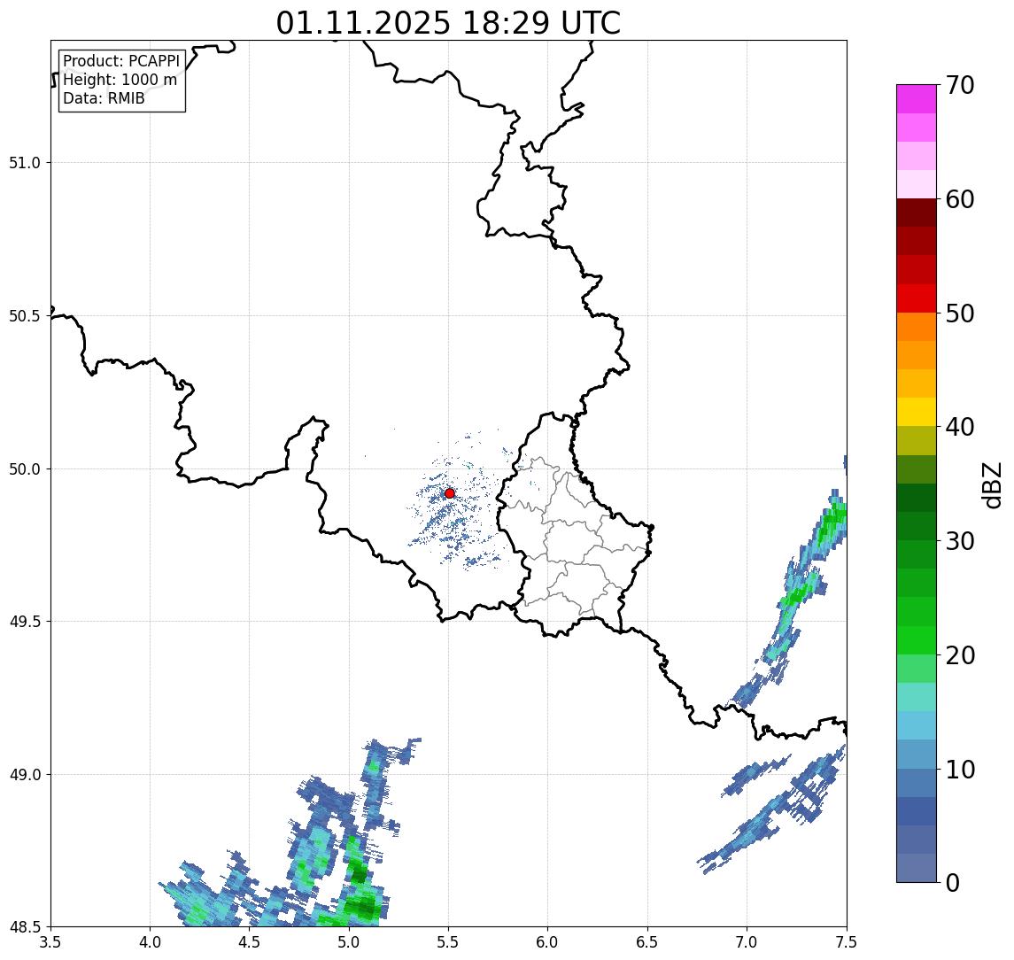The image size is (1014, 960).
Task: Click the orange swatch just below 50
Action: click(x=917, y=327)
